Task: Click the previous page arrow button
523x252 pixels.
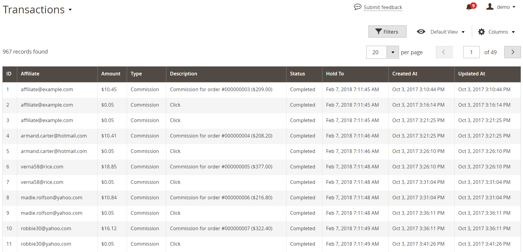Action: tap(444, 52)
